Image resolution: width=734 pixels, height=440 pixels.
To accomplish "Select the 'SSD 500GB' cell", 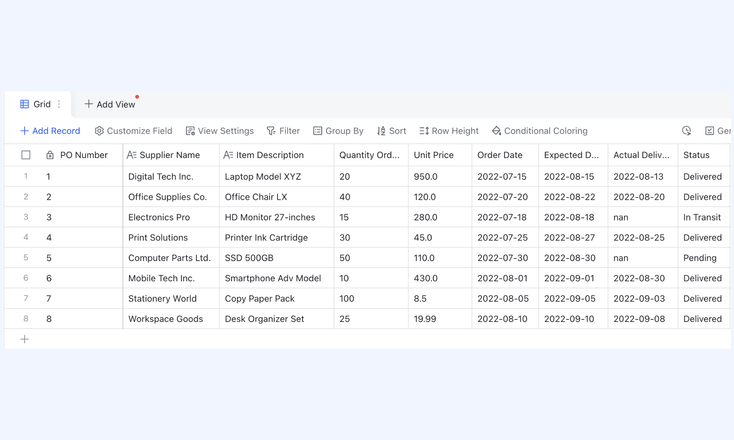I will [277, 258].
